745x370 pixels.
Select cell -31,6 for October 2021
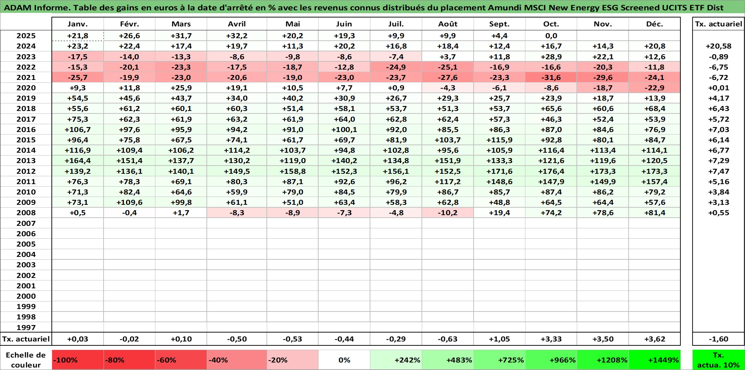coord(551,77)
